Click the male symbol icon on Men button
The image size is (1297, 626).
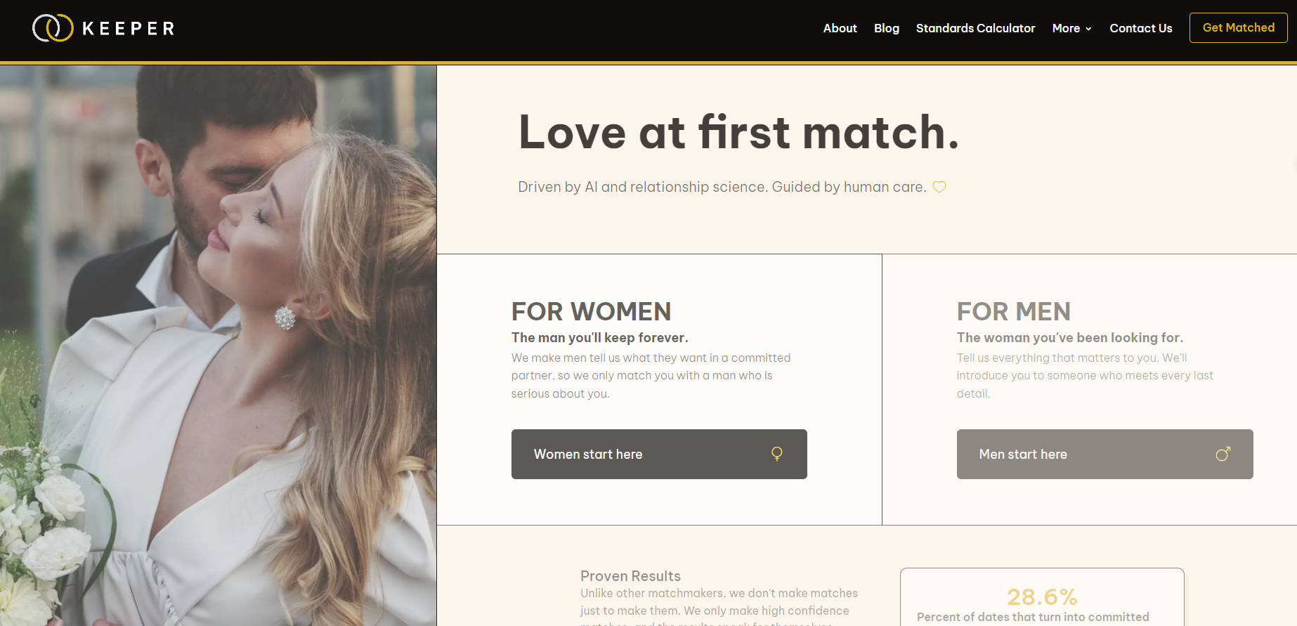1223,454
